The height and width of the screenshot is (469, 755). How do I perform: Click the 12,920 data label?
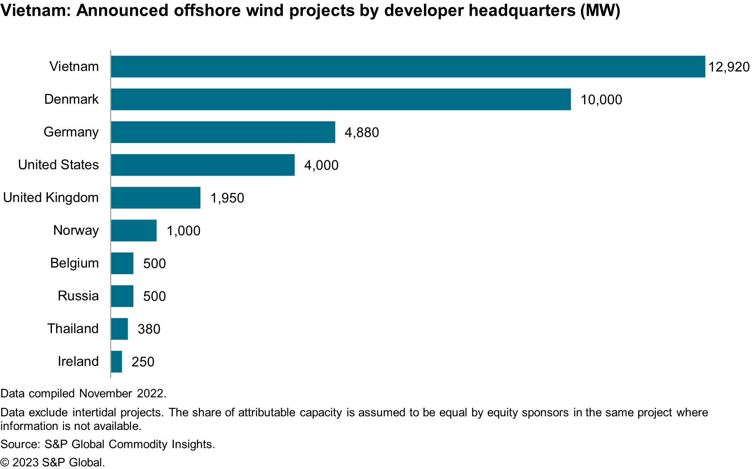(729, 67)
